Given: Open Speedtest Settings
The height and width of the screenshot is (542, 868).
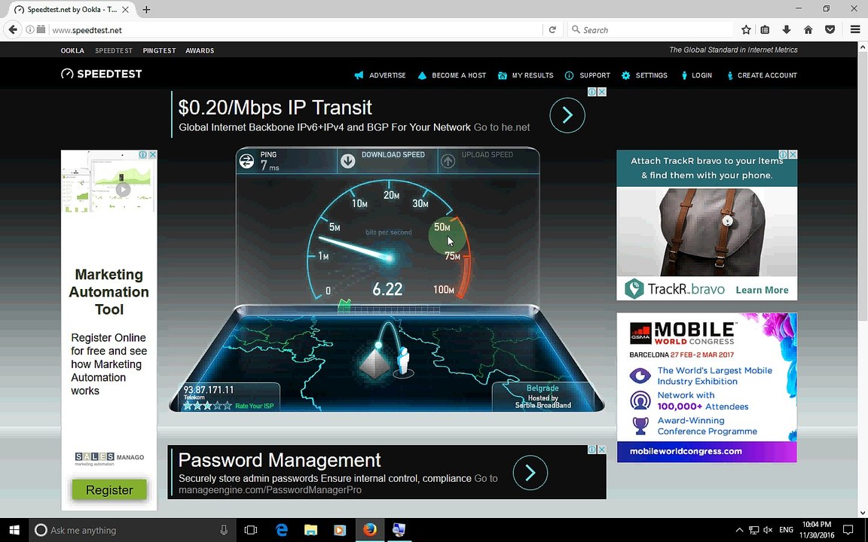Looking at the screenshot, I should [x=644, y=75].
